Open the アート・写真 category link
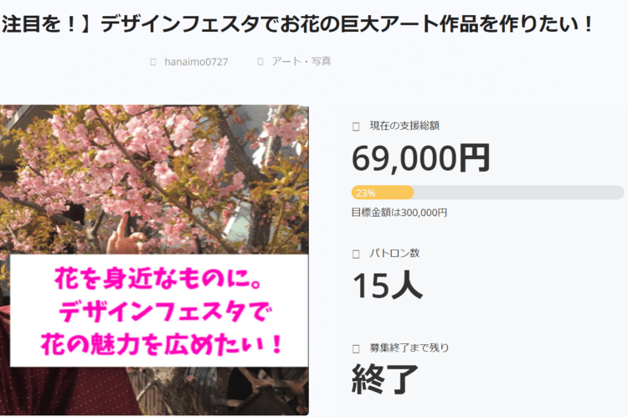This screenshot has height=417, width=628. [x=301, y=61]
